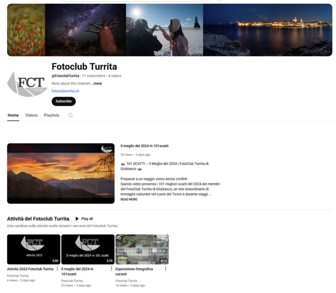Screen dimensions: 336x293
Task: Expand channel description with ...more
Action: tap(96, 83)
